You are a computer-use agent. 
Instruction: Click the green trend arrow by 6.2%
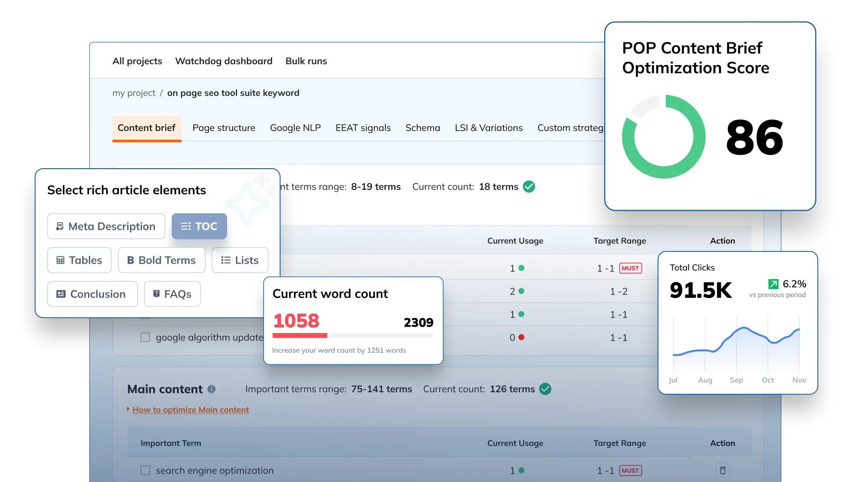click(x=773, y=284)
